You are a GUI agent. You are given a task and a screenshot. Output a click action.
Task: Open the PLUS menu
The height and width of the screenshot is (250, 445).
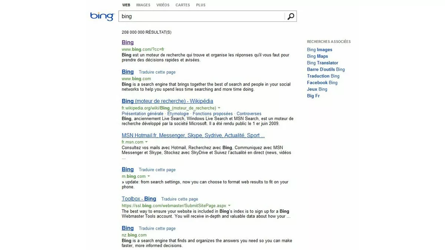pyautogui.click(x=201, y=5)
